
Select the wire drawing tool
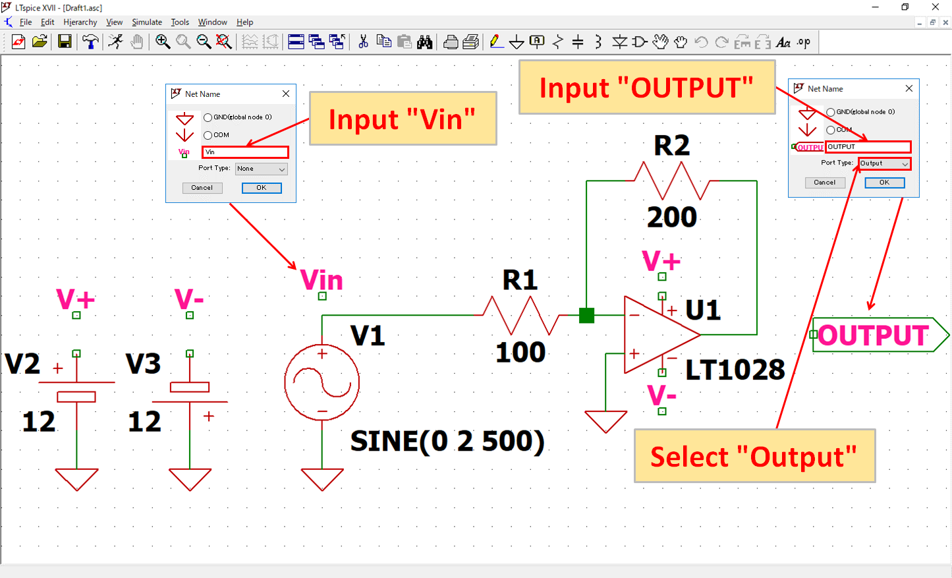click(x=496, y=42)
